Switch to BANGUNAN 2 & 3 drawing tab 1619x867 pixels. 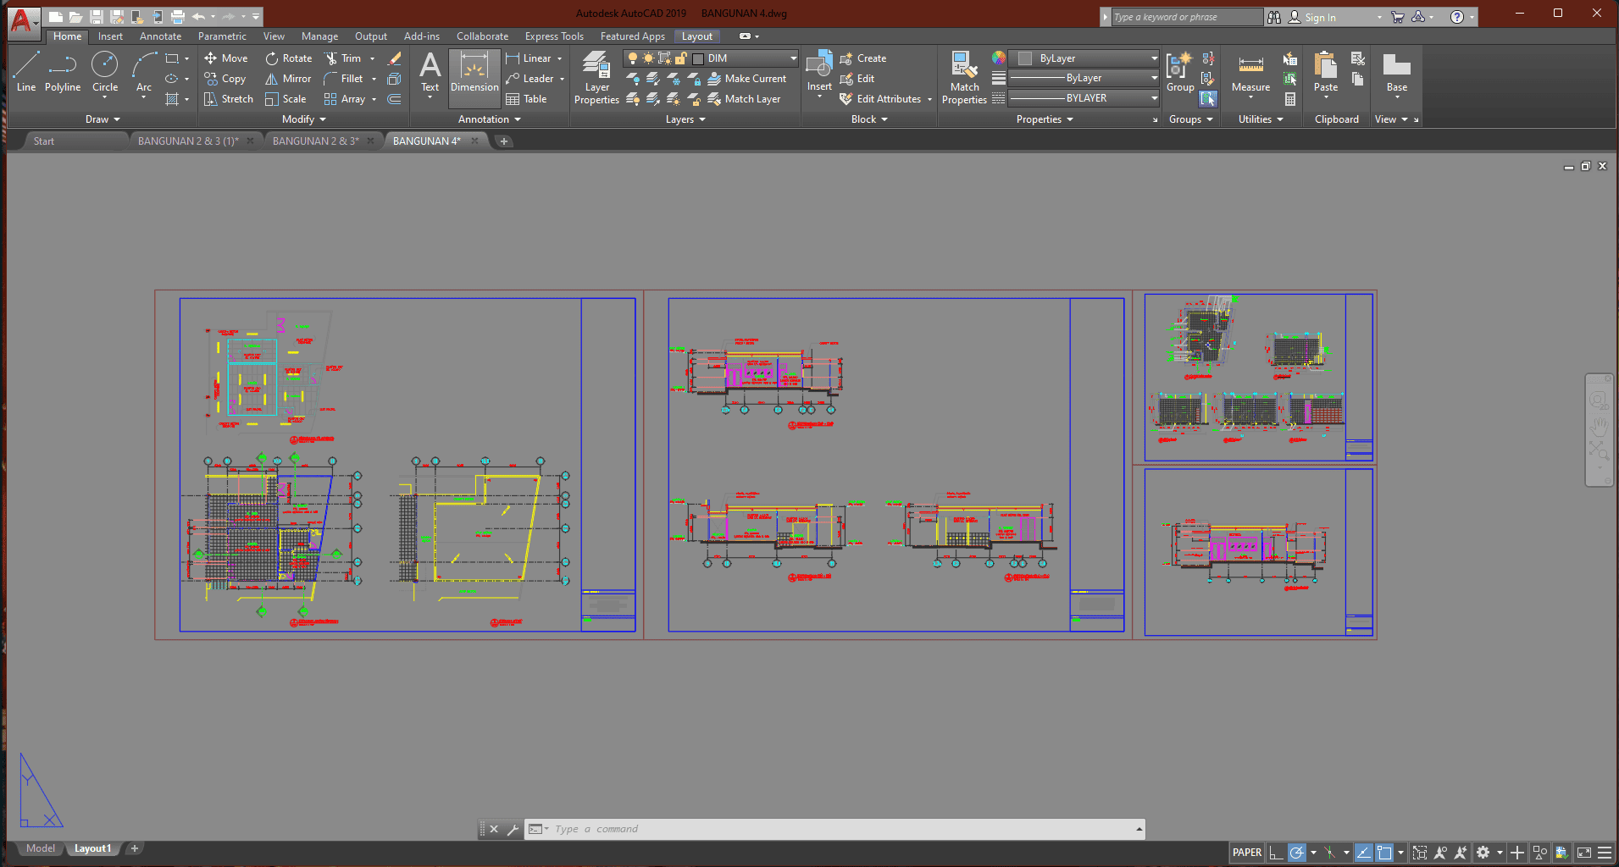(315, 141)
